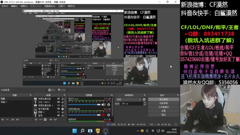Lock the 文本 (GDI+) source

click(62, 102)
